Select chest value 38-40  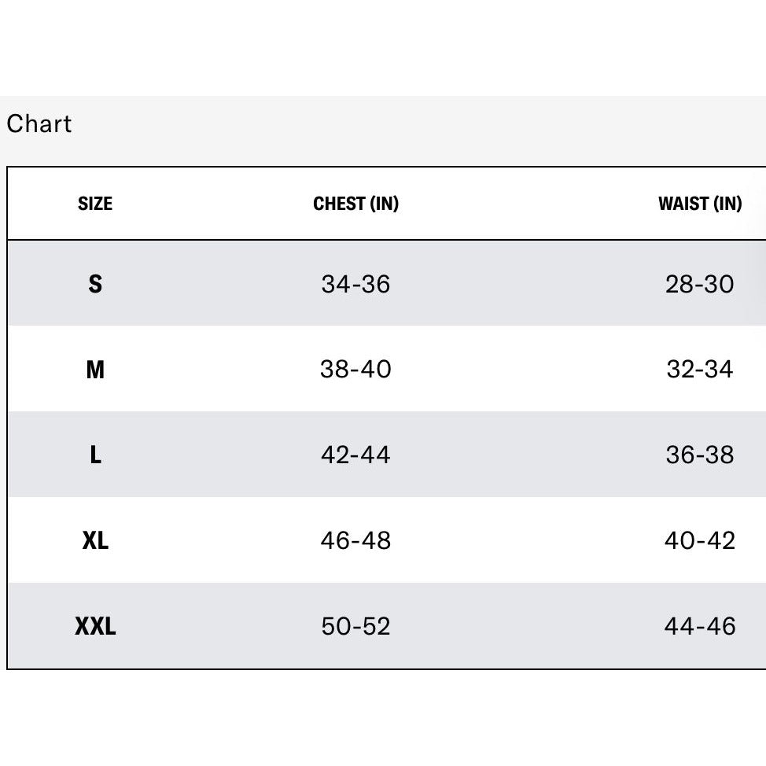355,370
